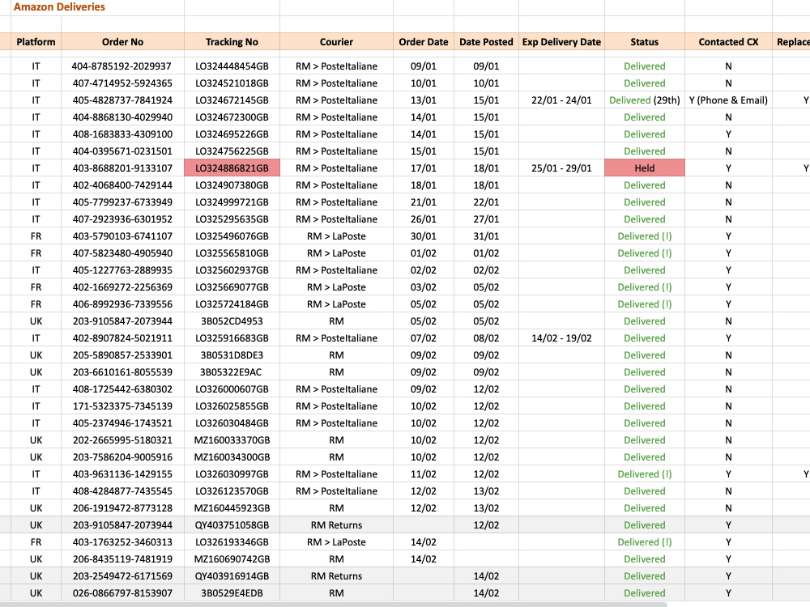Select date posted 22/01 cell
Viewport: 810px width, 607px height.
point(486,202)
